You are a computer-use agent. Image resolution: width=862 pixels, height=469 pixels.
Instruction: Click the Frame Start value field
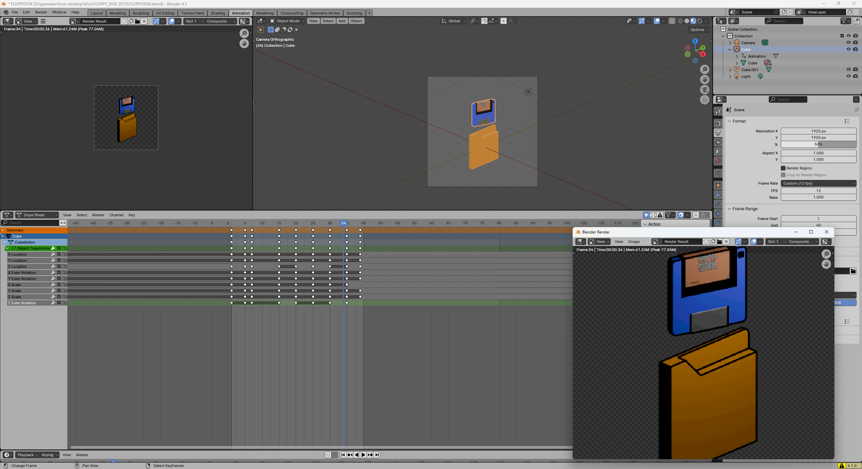point(819,219)
